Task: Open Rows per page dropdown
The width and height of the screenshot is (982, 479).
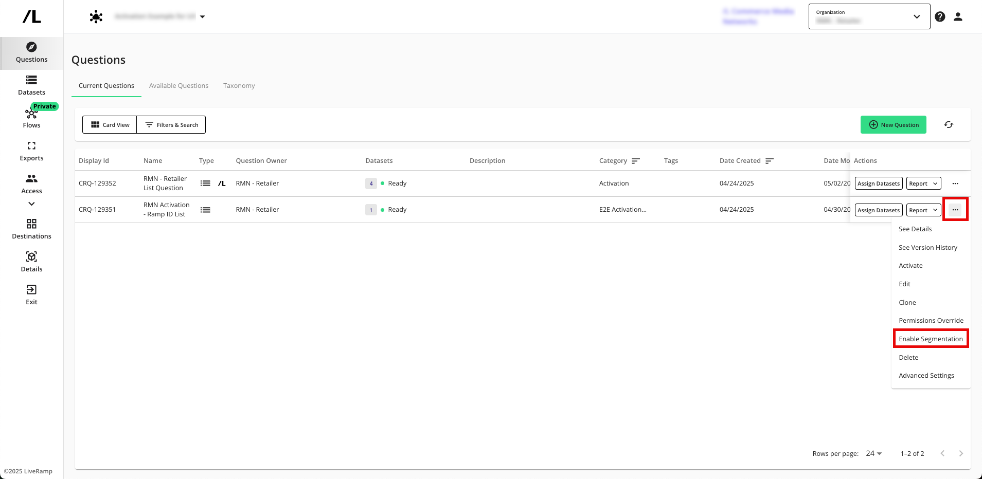Action: [873, 453]
